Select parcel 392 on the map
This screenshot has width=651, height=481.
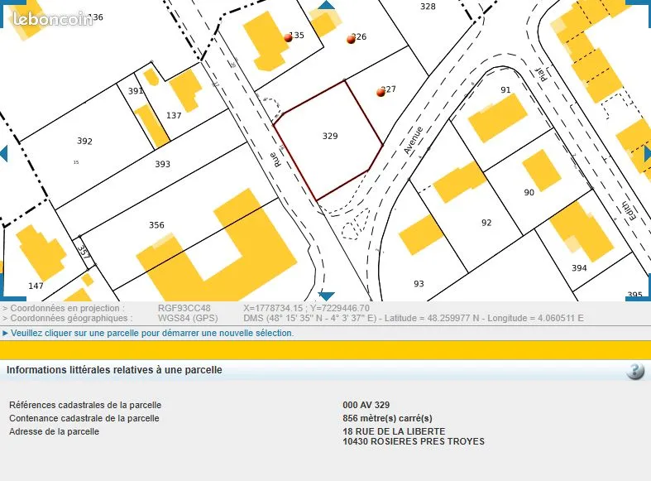click(x=84, y=141)
